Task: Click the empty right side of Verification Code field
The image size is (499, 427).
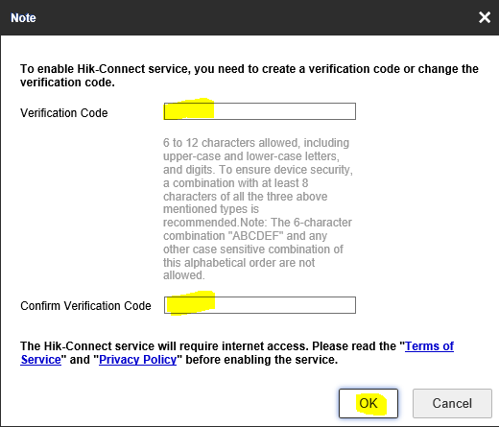Action: pyautogui.click(x=285, y=111)
